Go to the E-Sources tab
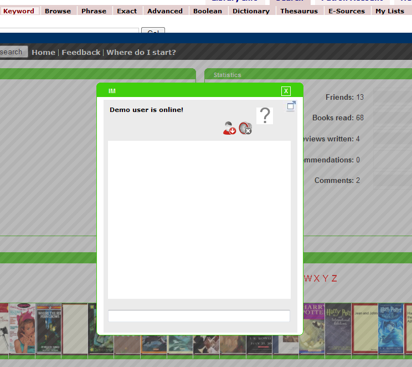Screen dimensions: 412x367 346,11
